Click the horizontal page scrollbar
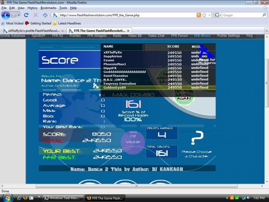The width and height of the screenshot is (269, 202). (x=137, y=186)
